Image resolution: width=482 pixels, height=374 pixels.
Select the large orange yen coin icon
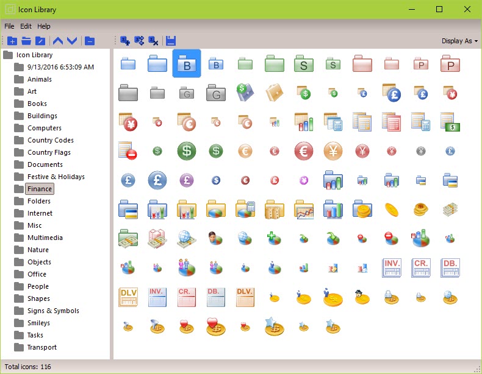pyautogui.click(x=333, y=151)
